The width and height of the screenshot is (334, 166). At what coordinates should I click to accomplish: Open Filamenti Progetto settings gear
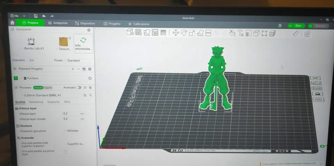click(90, 69)
